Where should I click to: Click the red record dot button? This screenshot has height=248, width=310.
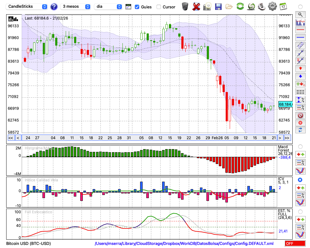coord(300,123)
